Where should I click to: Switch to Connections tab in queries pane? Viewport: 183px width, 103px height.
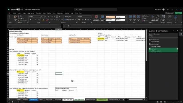click(x=157, y=34)
